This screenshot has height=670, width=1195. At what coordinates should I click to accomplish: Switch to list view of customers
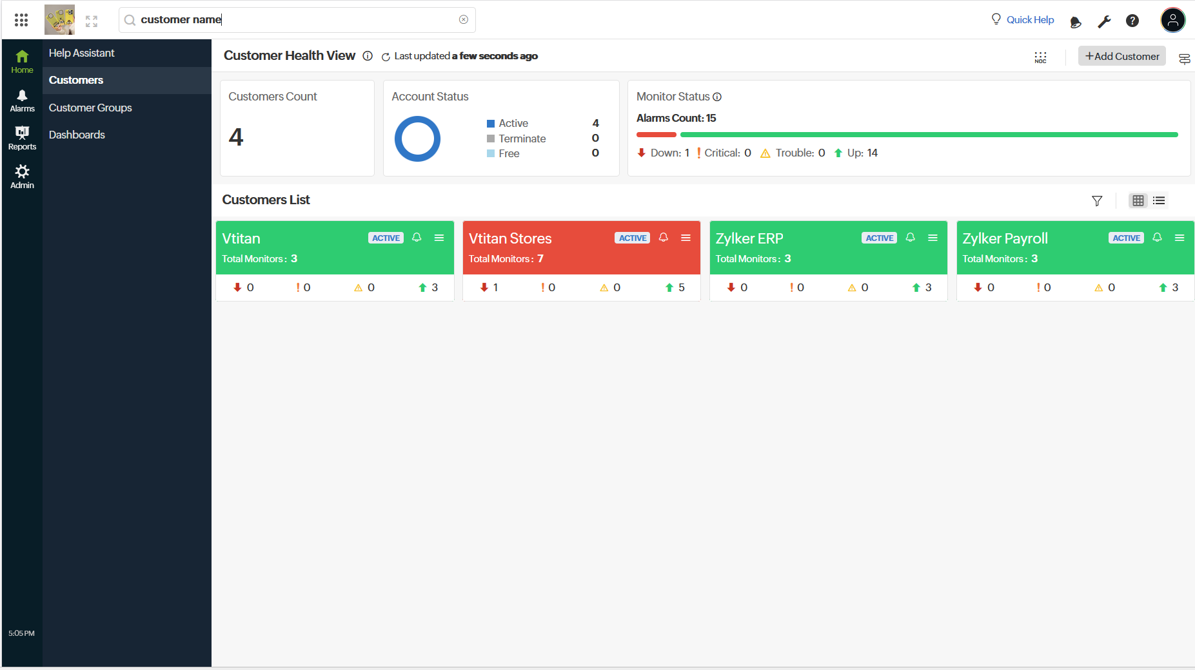coord(1159,201)
